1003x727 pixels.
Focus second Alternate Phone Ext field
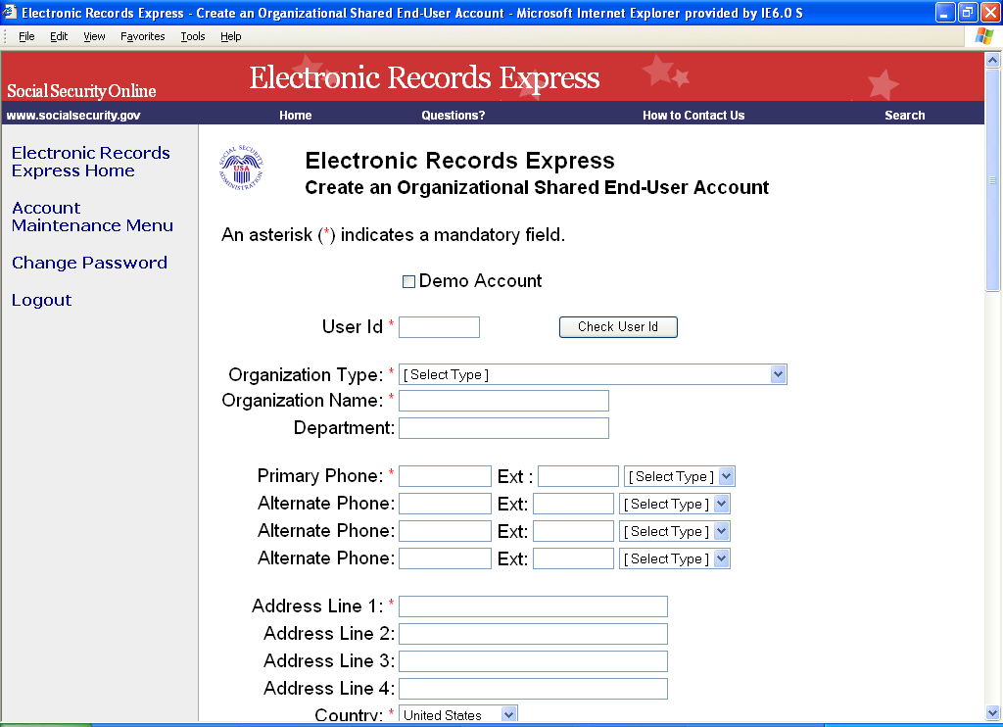coord(573,531)
